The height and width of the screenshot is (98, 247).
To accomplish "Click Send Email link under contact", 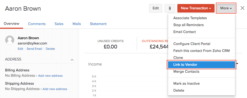I will tap(34, 49).
